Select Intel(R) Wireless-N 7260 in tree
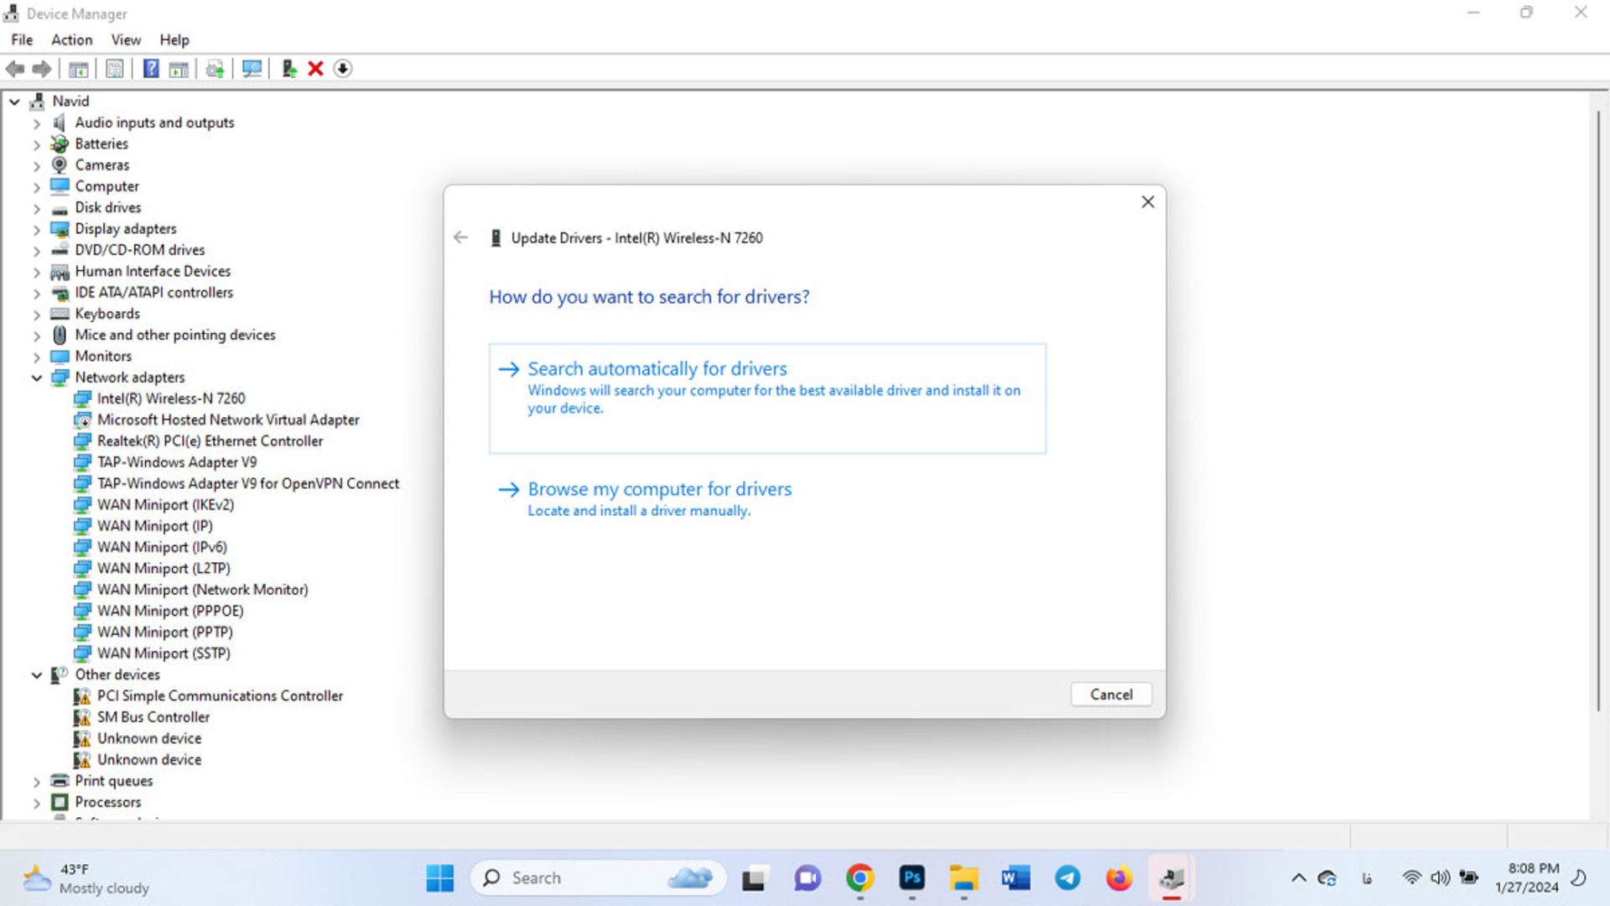This screenshot has height=906, width=1610. (171, 398)
